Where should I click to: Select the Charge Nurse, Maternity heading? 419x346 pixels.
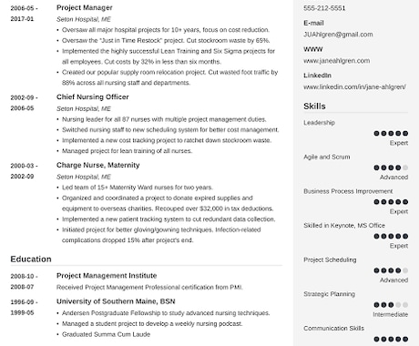pos(98,165)
